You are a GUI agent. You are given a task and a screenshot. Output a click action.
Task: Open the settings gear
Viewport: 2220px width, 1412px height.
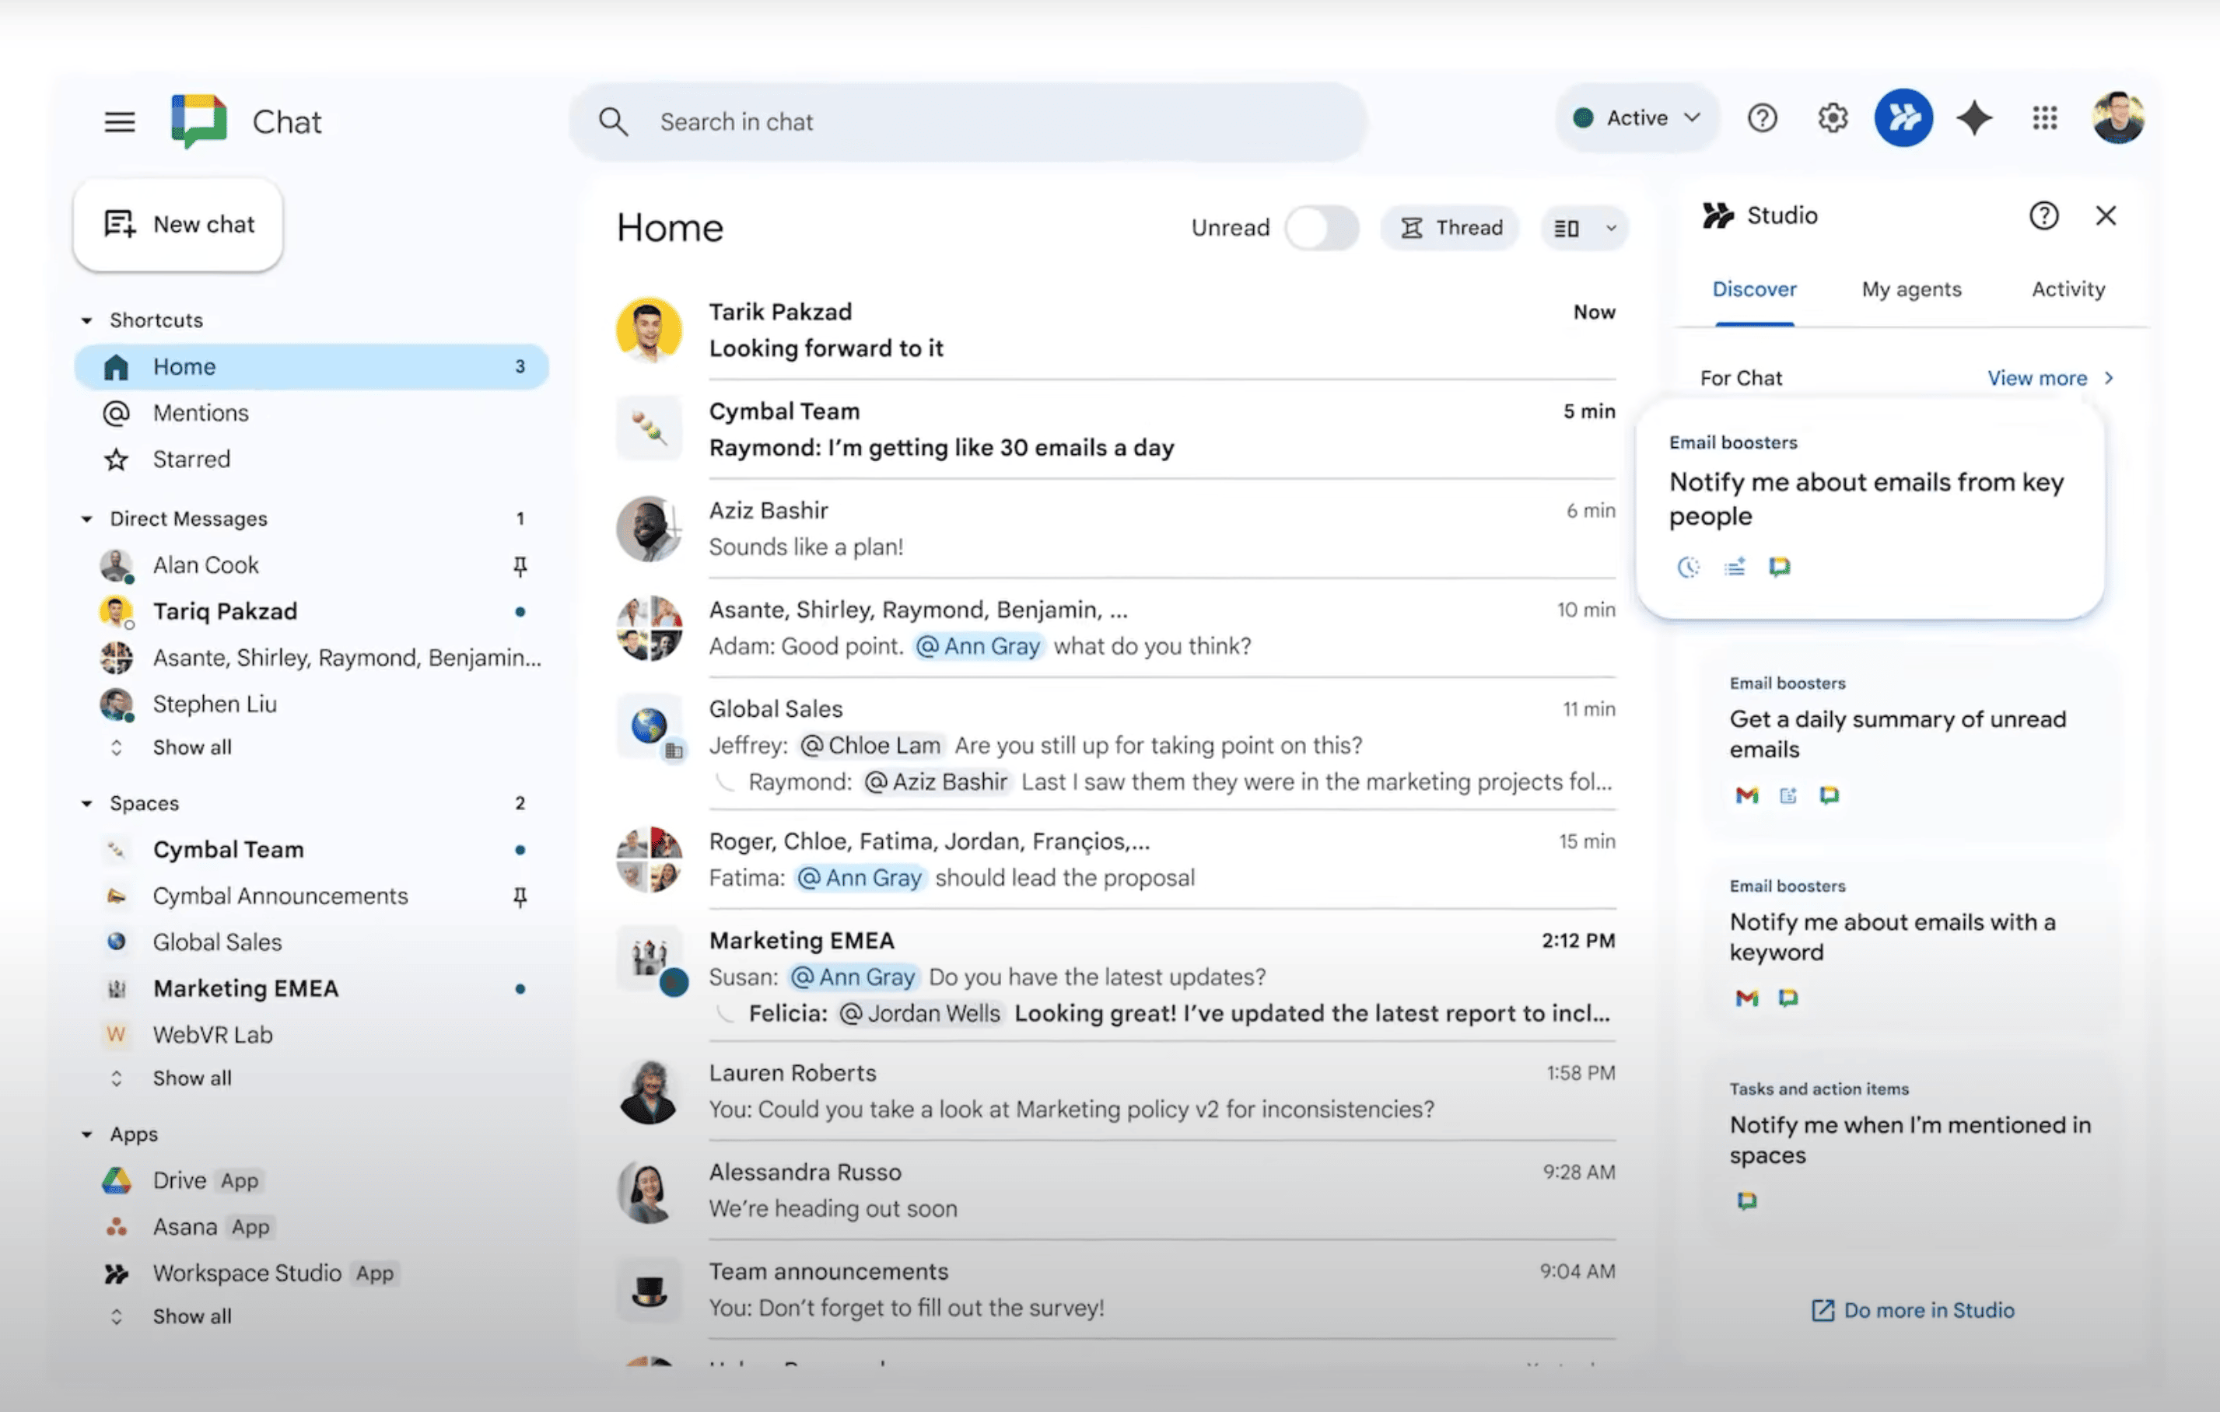point(1832,118)
